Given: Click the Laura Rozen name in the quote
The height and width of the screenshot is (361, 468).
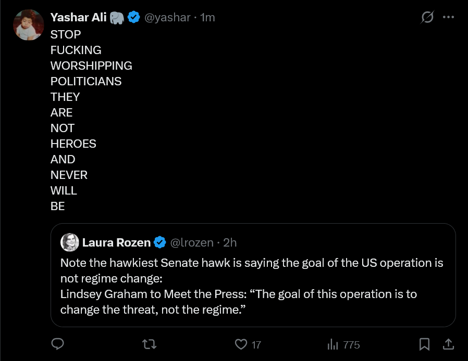Looking at the screenshot, I should 116,242.
